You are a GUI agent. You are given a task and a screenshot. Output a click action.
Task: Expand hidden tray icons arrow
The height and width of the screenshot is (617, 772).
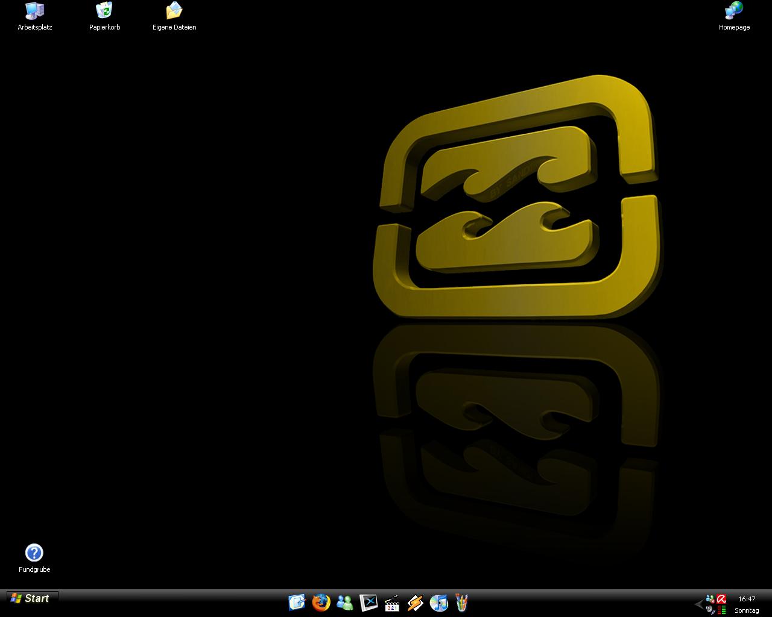click(x=699, y=604)
